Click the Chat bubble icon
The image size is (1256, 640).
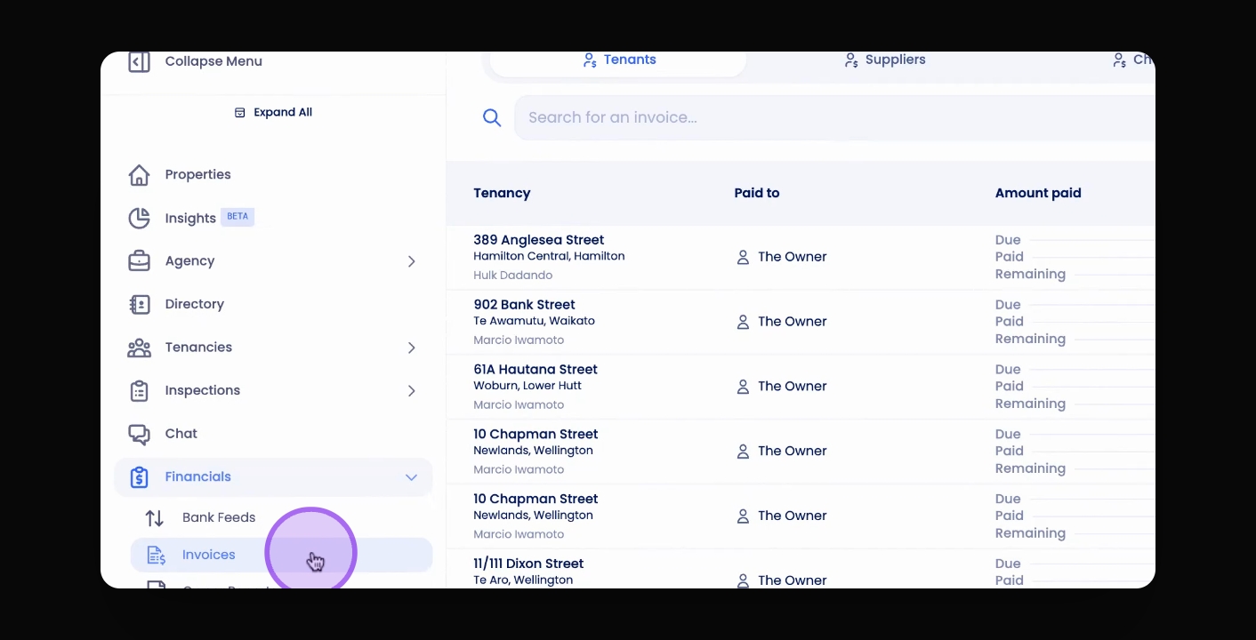click(x=139, y=434)
